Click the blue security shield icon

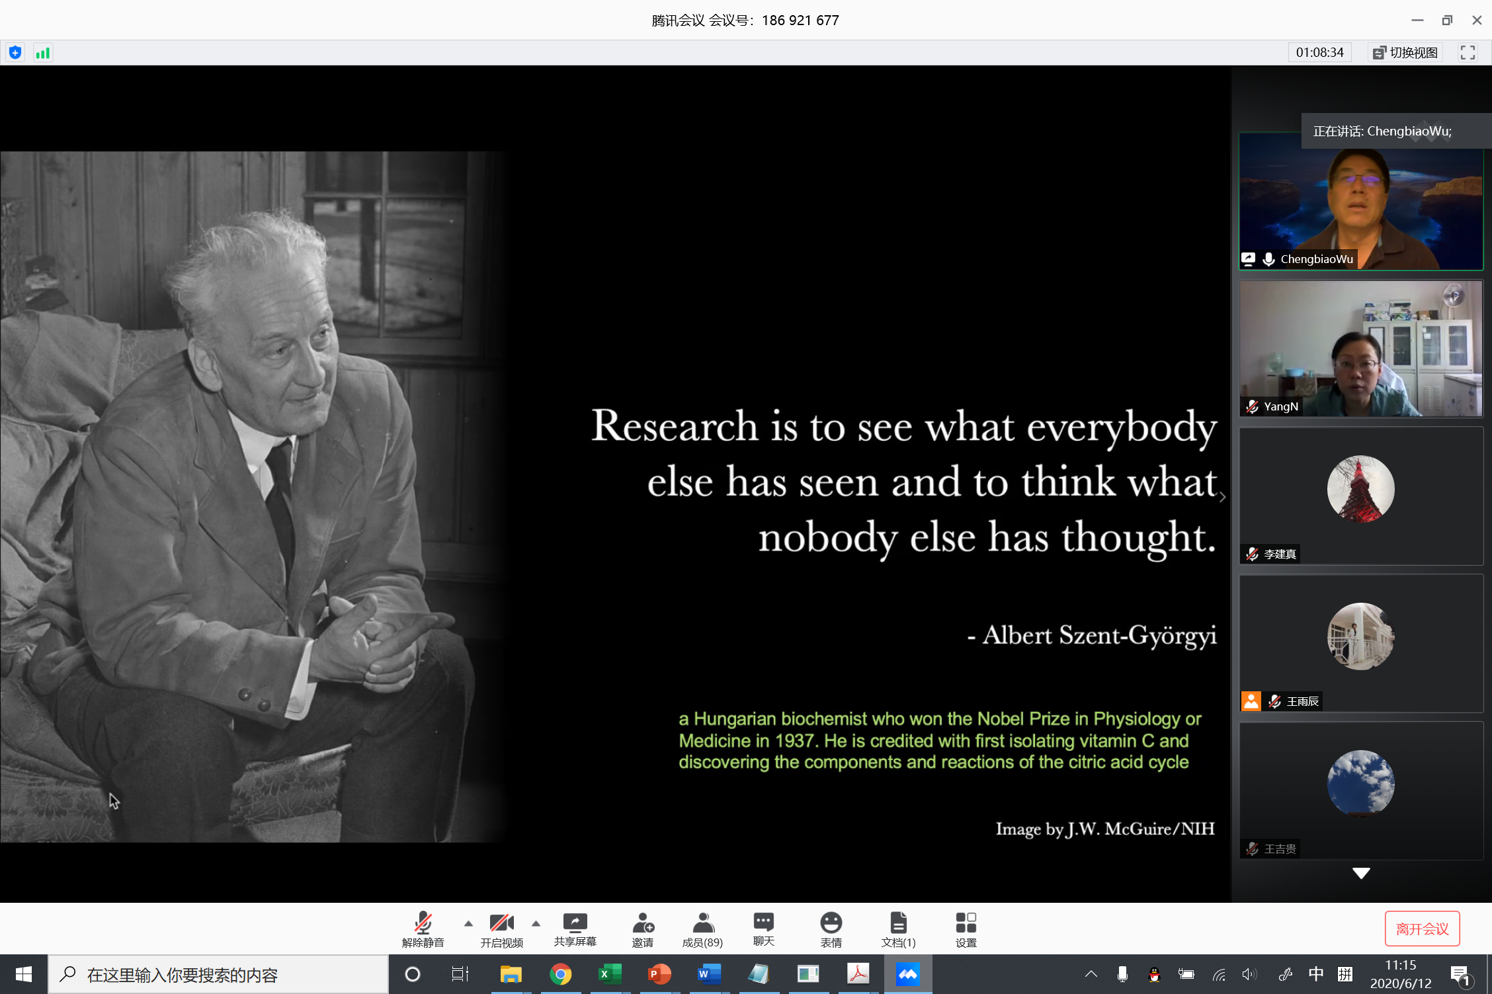pos(15,53)
